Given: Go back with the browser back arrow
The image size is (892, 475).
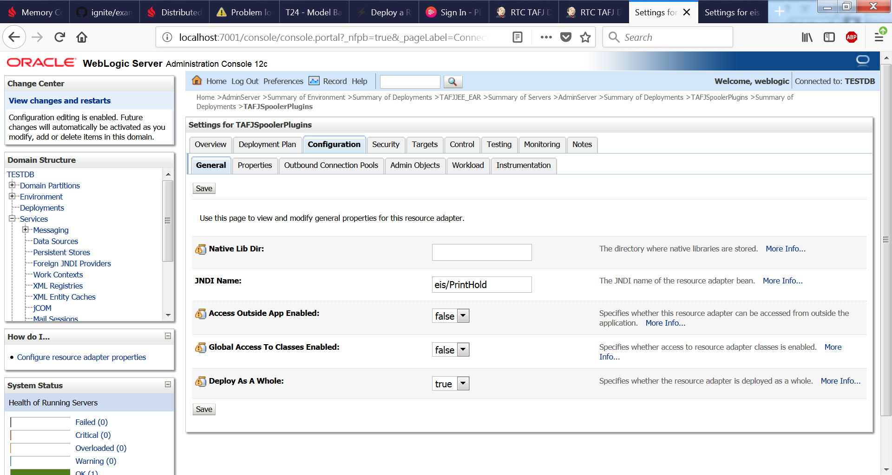Looking at the screenshot, I should pos(14,37).
